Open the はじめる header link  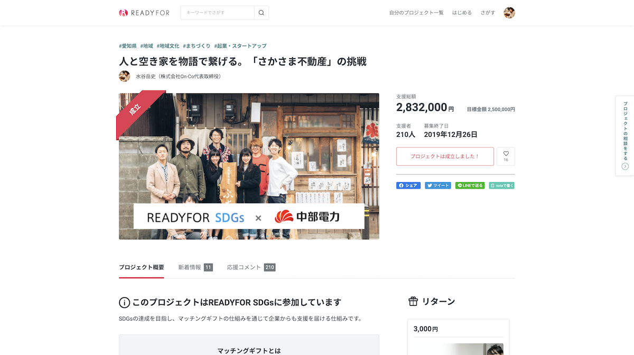click(x=462, y=13)
